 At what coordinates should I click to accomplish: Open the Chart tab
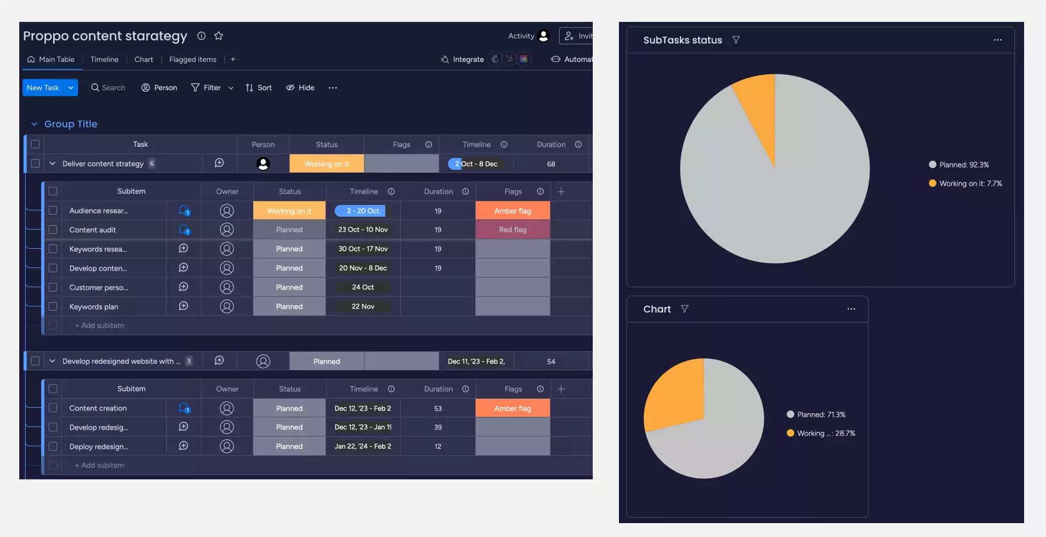coord(144,59)
